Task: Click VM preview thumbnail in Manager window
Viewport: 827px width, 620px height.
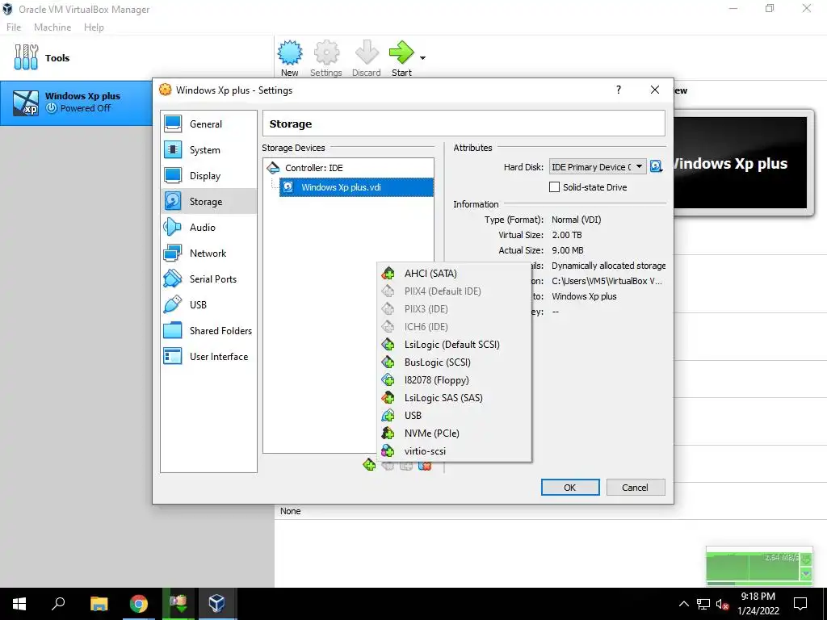Action: click(x=741, y=162)
